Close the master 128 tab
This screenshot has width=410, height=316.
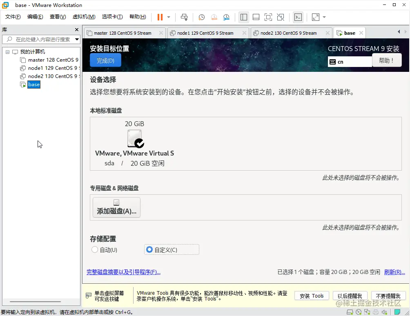click(161, 33)
